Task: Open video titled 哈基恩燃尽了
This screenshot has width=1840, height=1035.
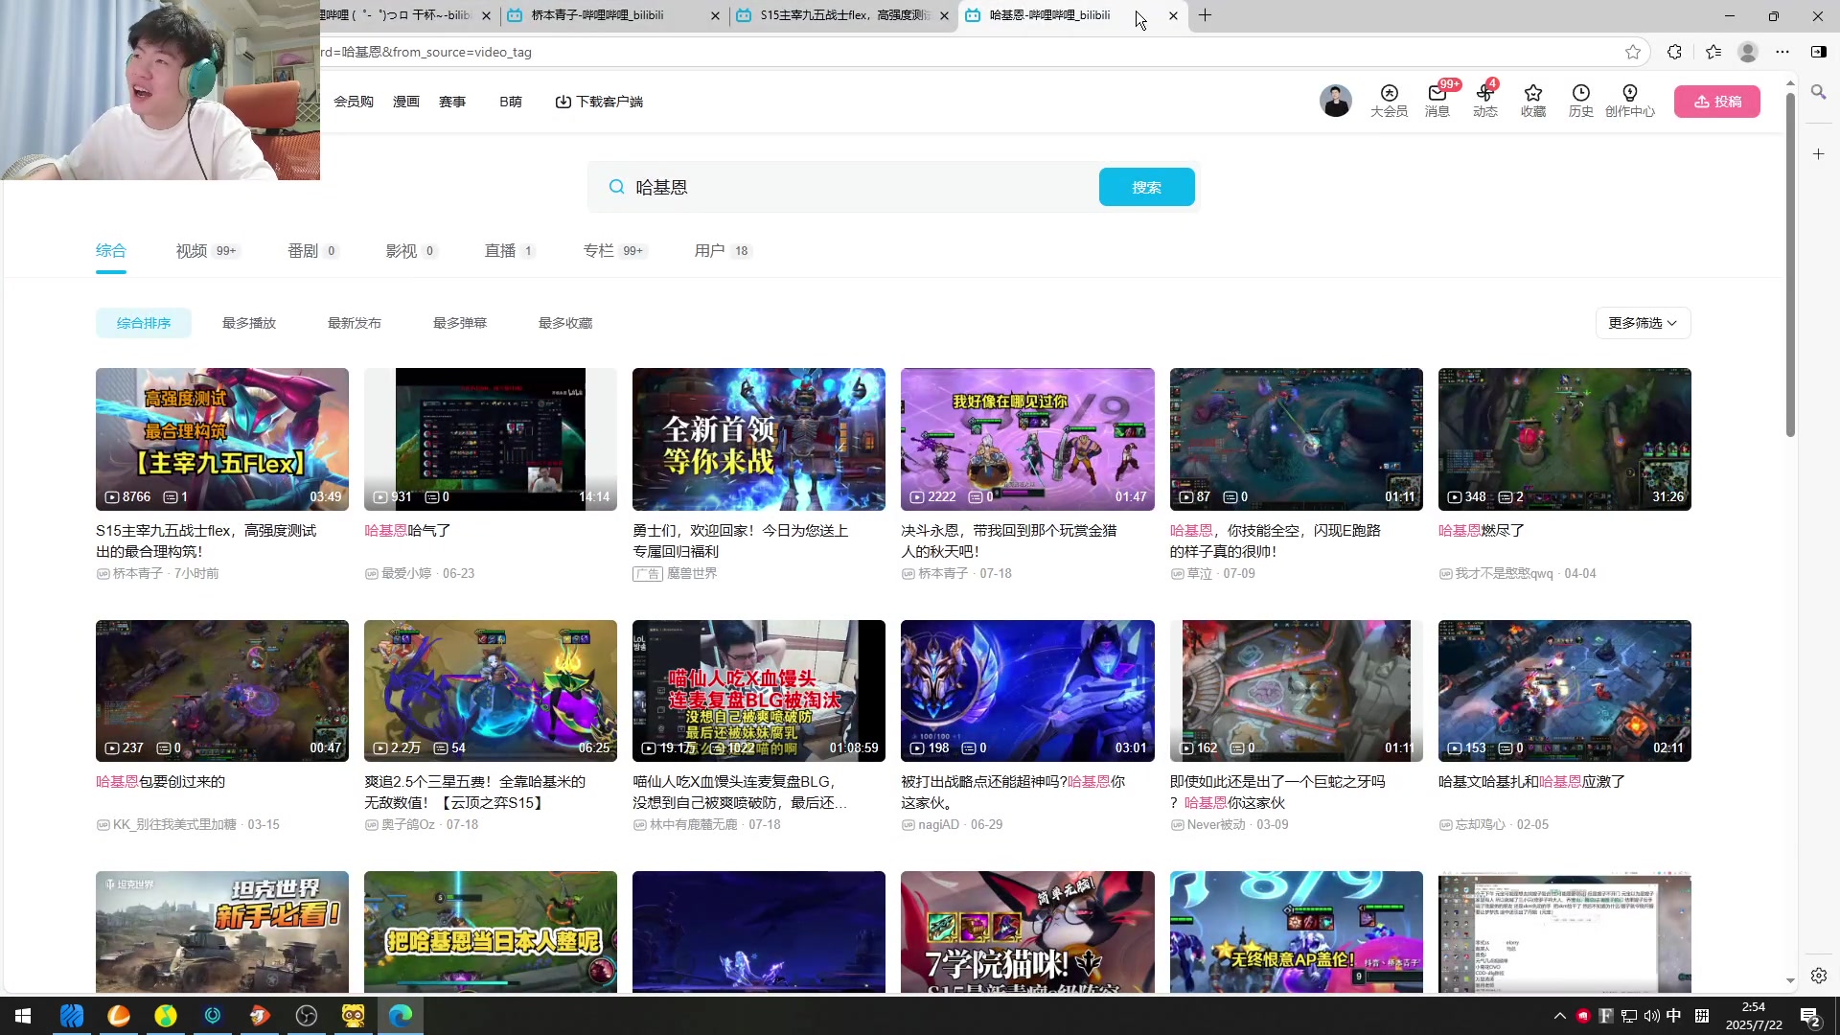Action: (x=1482, y=530)
